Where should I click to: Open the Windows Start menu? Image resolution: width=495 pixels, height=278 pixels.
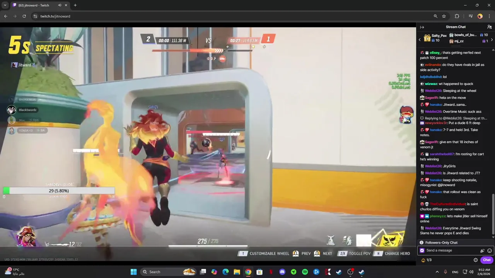coord(133,272)
